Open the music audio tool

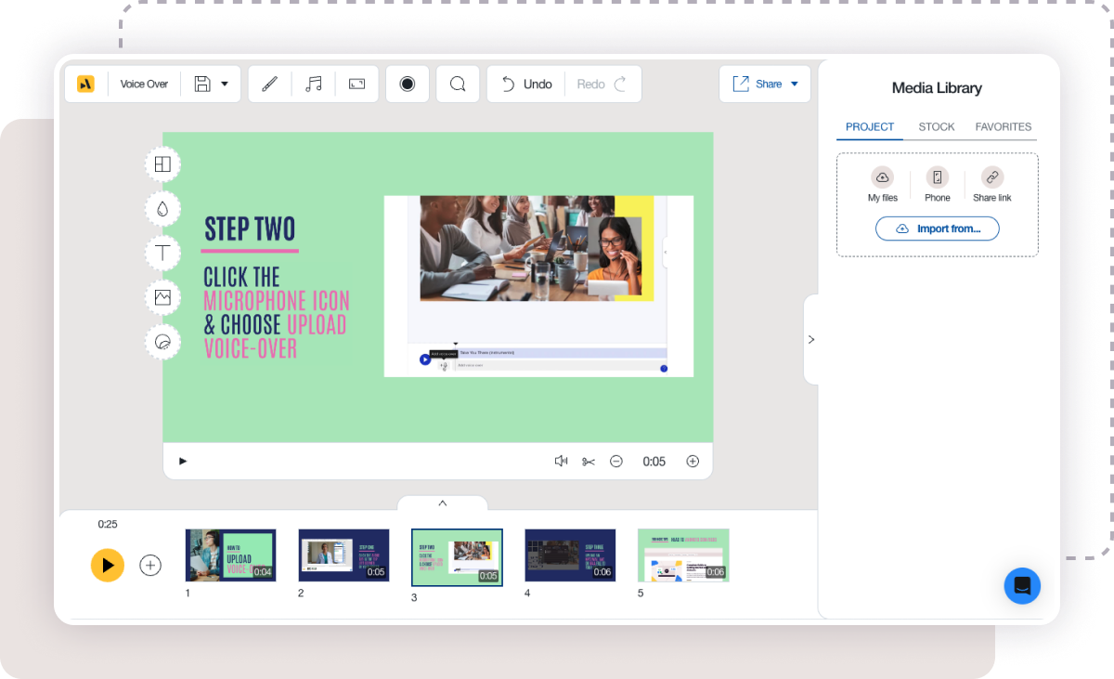pyautogui.click(x=314, y=84)
